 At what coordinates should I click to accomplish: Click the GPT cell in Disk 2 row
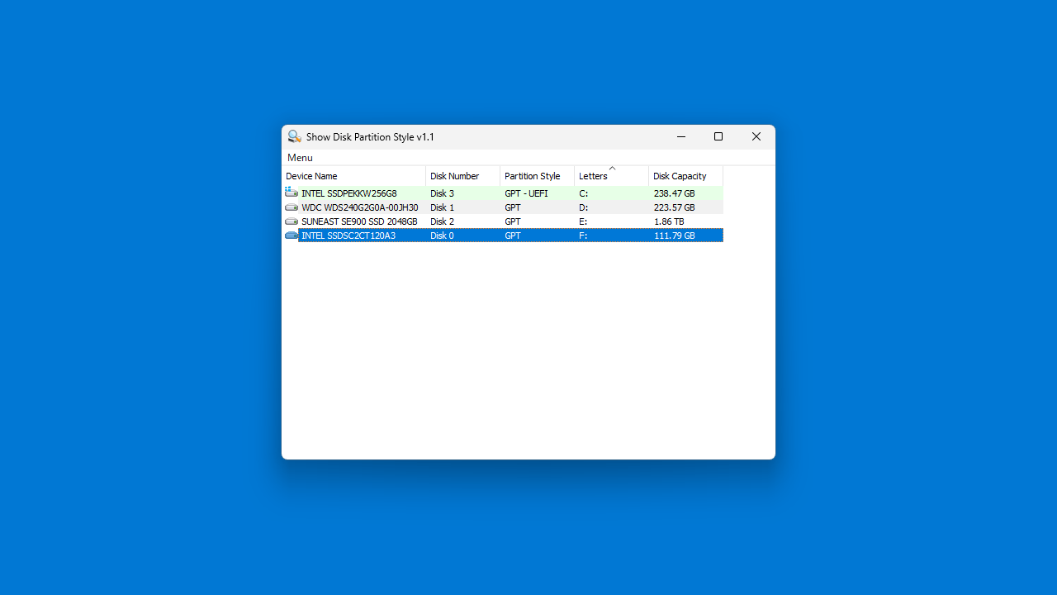(513, 221)
